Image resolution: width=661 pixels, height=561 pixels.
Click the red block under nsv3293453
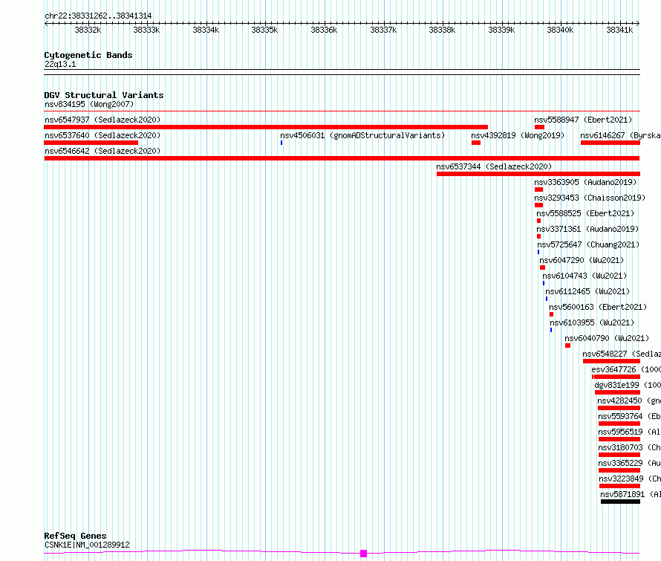(538, 205)
